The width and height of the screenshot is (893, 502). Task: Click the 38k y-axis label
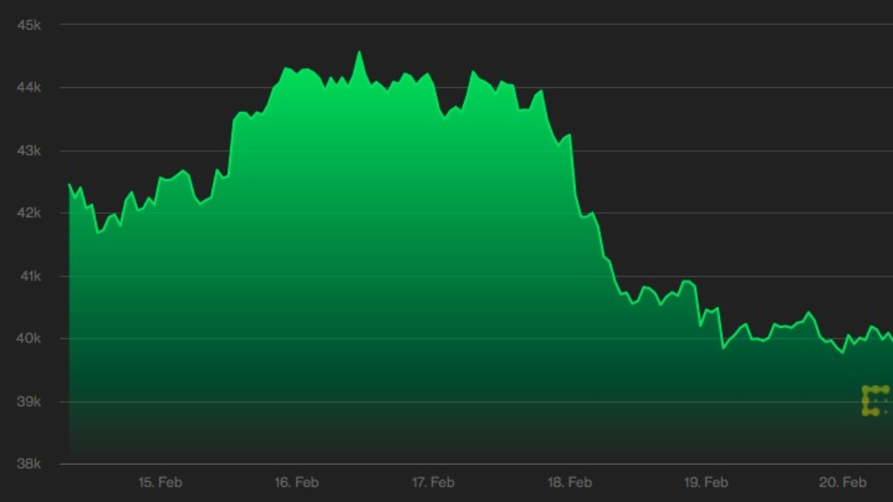coord(29,464)
